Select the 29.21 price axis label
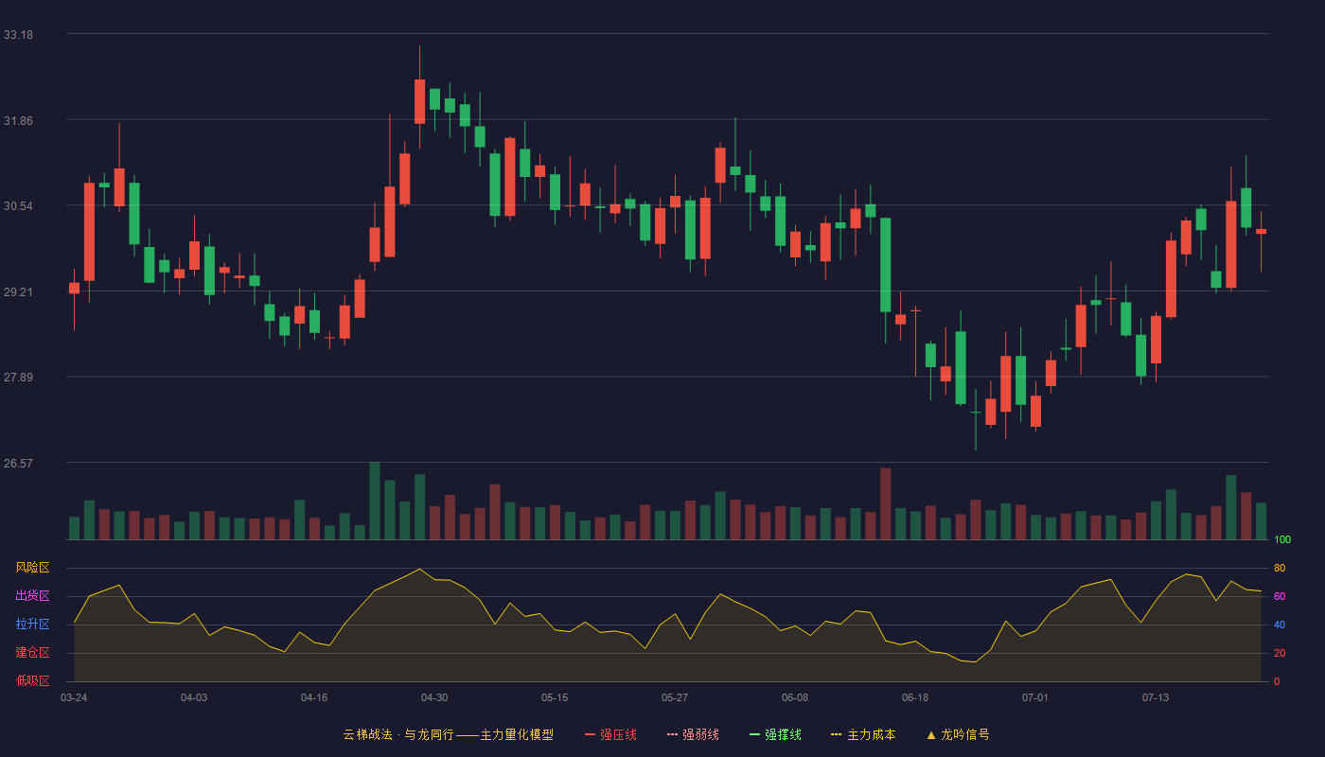The image size is (1325, 757). point(18,292)
